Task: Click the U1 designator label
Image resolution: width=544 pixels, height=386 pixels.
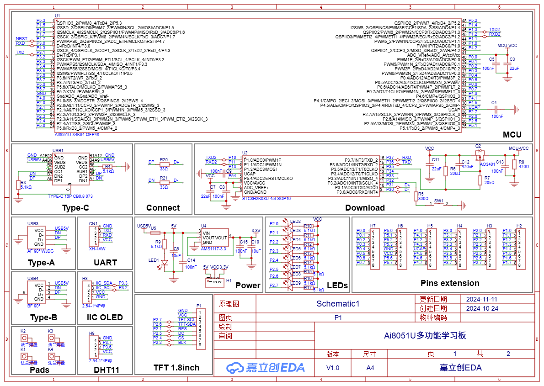Action: [57, 16]
